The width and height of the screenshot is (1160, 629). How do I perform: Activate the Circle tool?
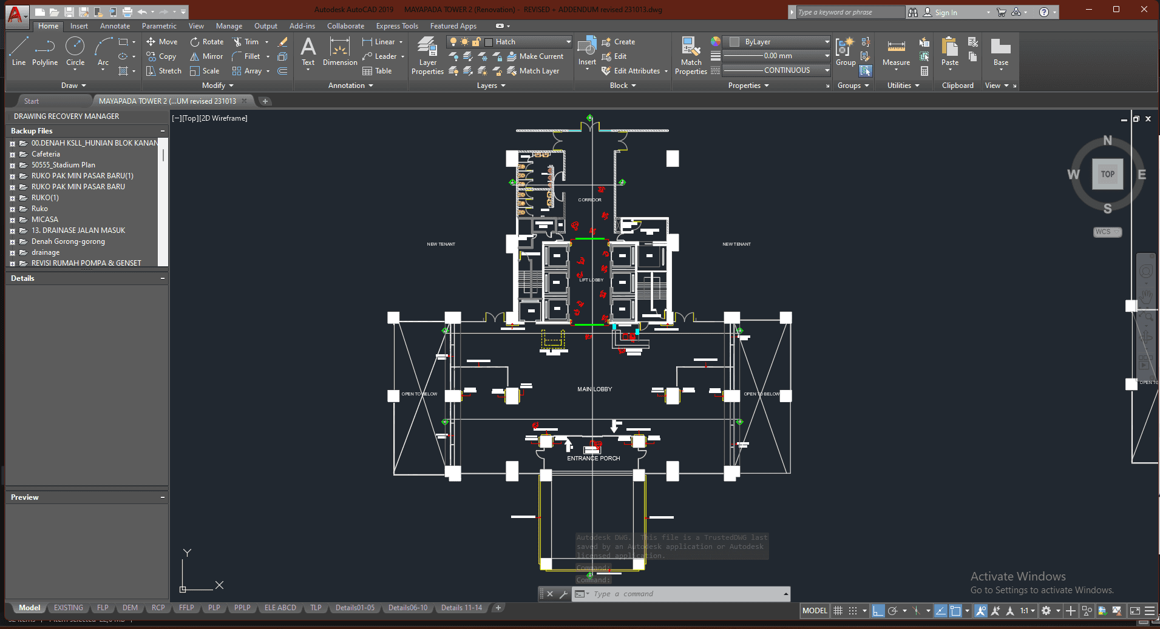pos(75,52)
